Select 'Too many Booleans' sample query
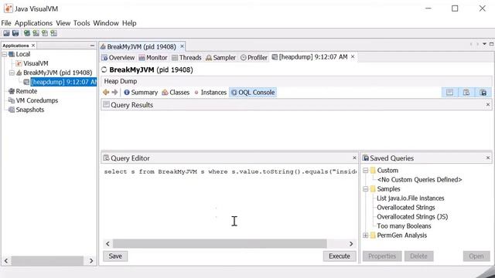The height and width of the screenshot is (278, 495). coord(404,226)
